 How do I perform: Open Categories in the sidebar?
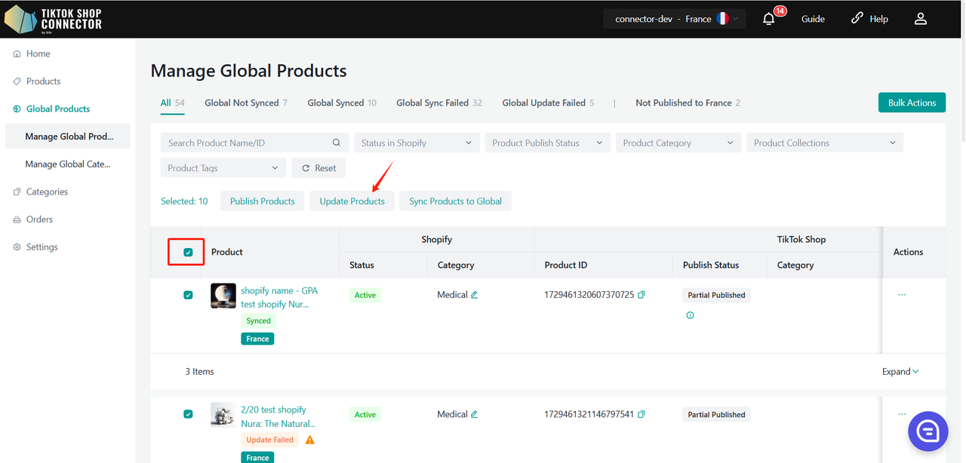[x=47, y=192]
